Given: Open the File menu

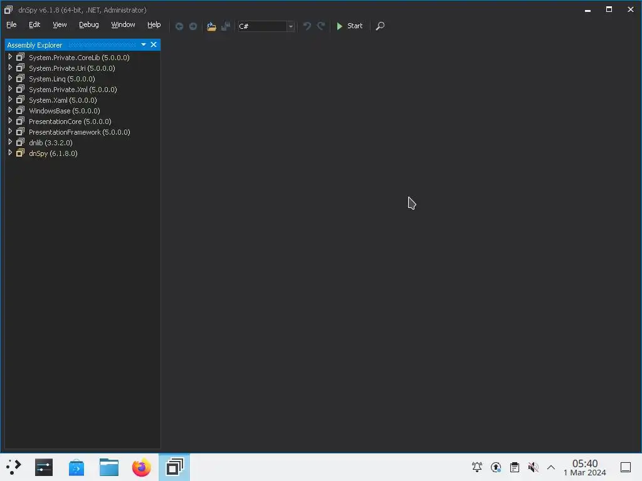Looking at the screenshot, I should click(11, 24).
